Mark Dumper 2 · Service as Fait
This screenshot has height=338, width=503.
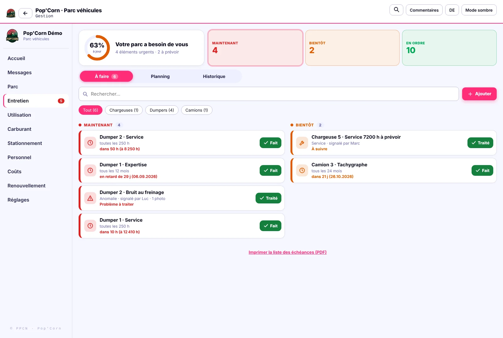pos(270,143)
